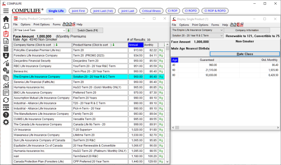
Task: Open Help menu in Product Comparison window
Action: (x=79, y=24)
